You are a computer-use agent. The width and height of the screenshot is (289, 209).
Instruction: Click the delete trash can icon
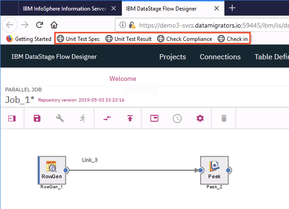point(224,119)
